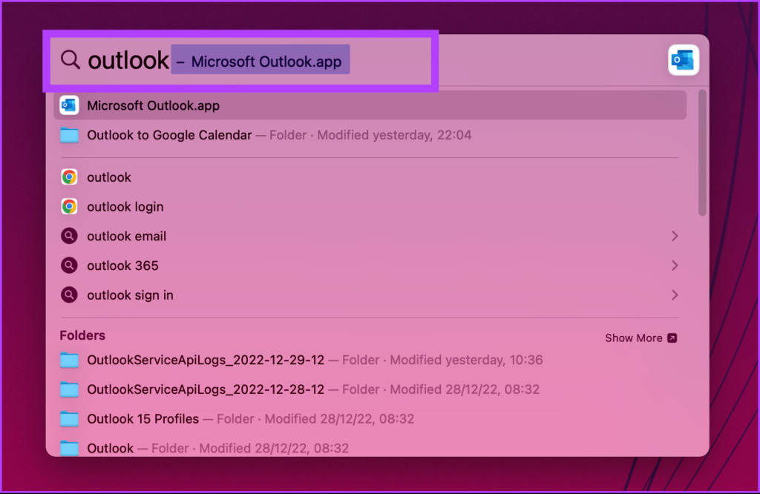Click folder icon of OutlookServiceApiLogs_2022-12-28-12
Image resolution: width=760 pixels, height=494 pixels.
point(69,389)
